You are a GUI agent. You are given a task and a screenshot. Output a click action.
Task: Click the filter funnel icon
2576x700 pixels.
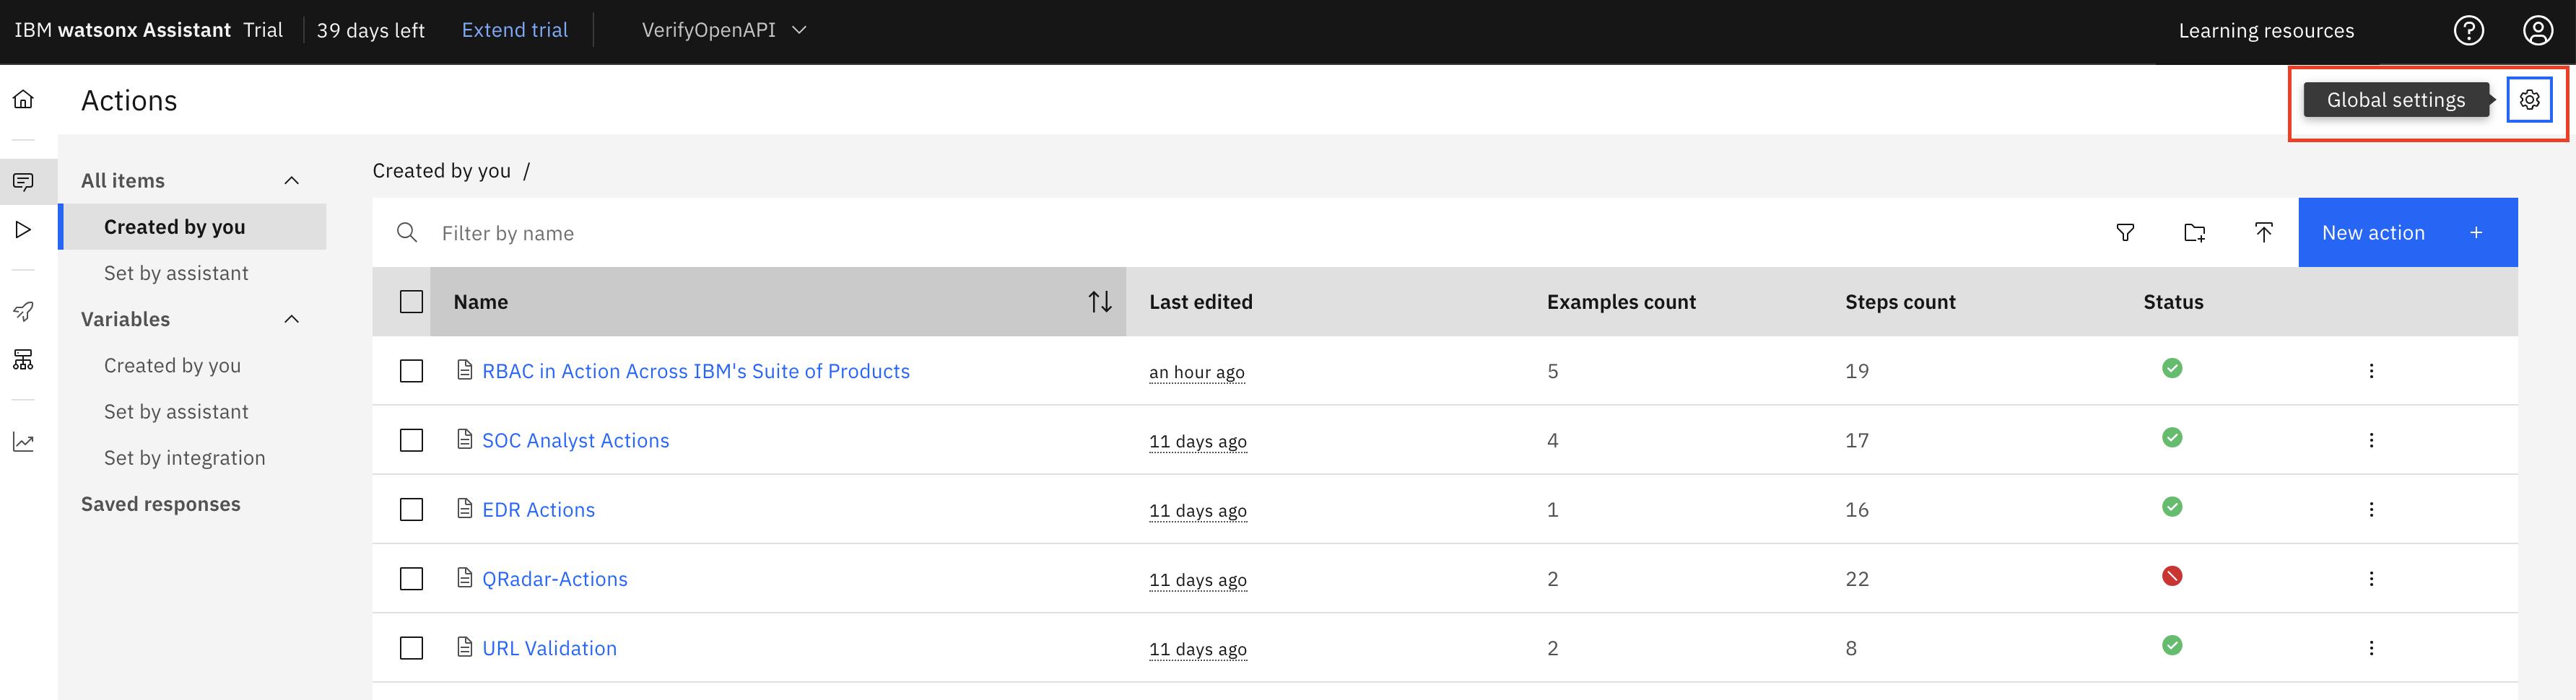2125,233
